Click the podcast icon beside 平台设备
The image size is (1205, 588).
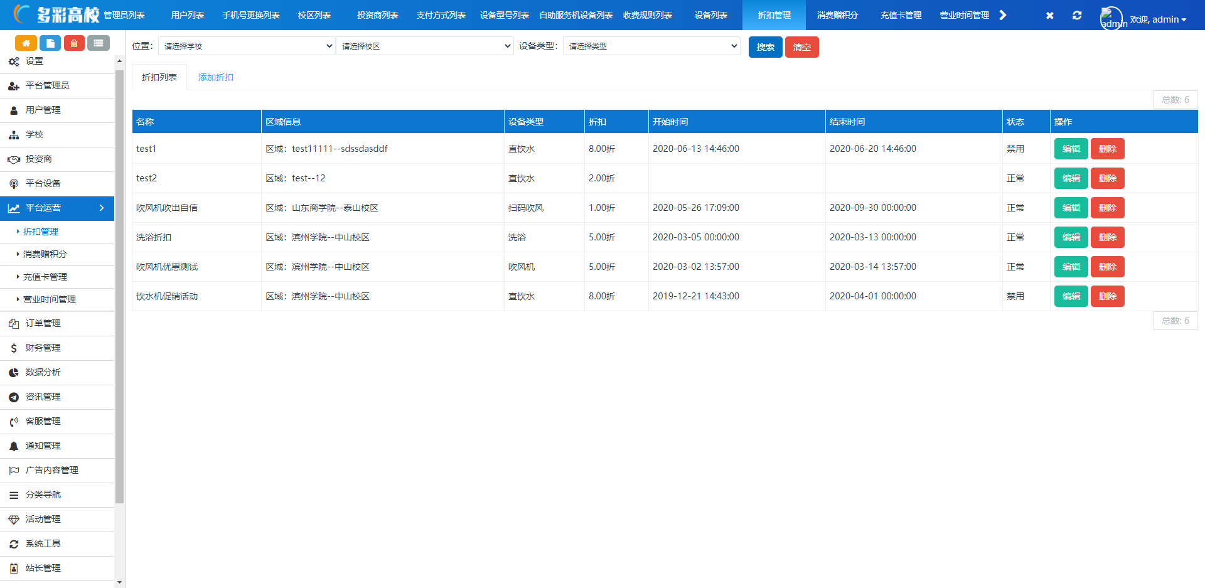tap(14, 184)
